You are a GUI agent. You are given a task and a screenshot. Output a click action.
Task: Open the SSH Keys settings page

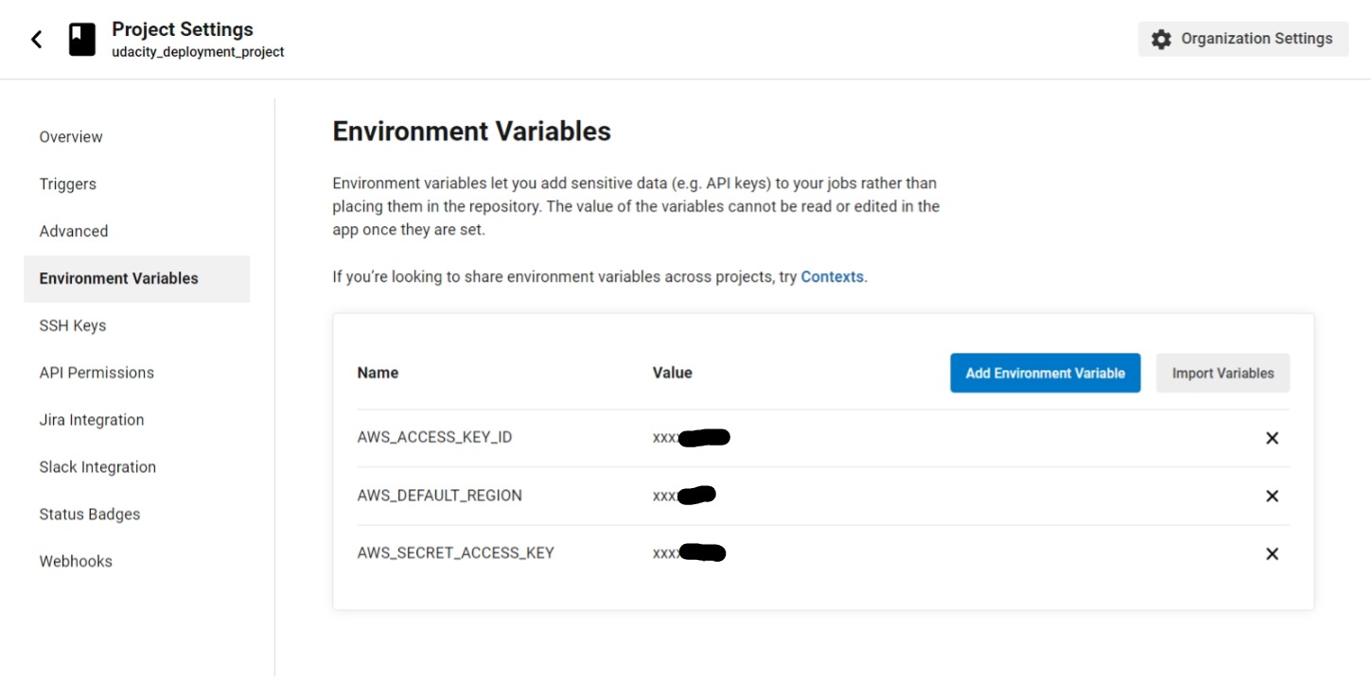click(73, 325)
